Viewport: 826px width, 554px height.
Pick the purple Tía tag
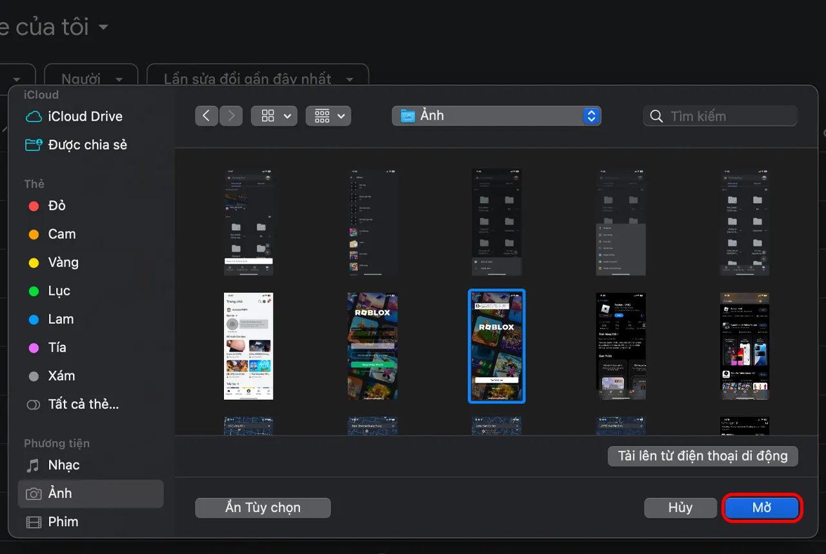point(57,348)
